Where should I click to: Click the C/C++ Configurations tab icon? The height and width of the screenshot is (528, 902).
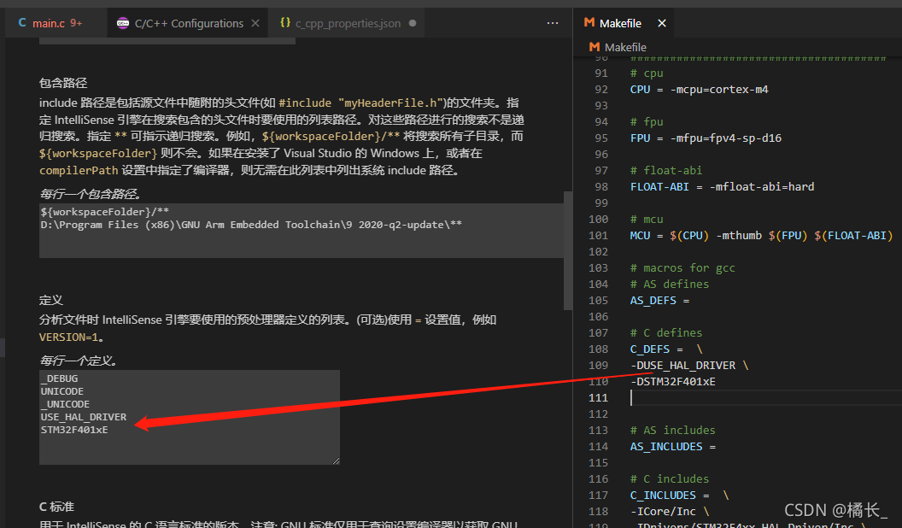click(x=122, y=23)
